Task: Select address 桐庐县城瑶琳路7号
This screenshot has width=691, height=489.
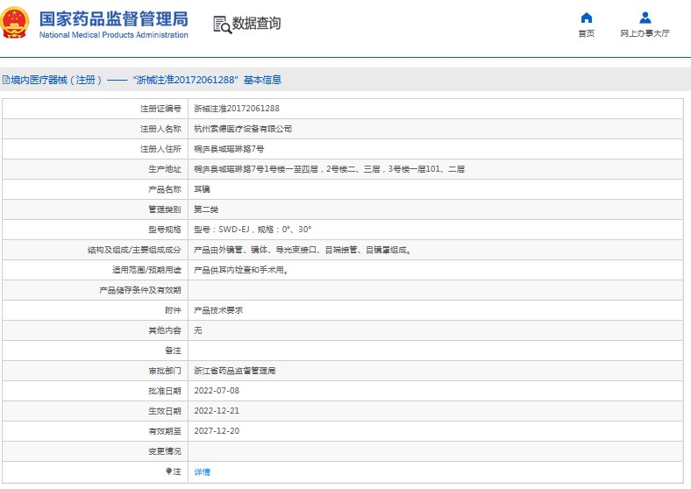Action: (229, 149)
